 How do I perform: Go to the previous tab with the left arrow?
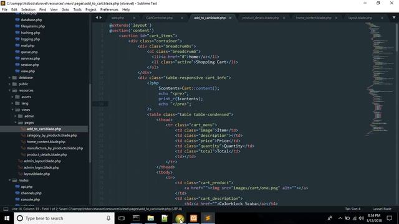(x=97, y=17)
